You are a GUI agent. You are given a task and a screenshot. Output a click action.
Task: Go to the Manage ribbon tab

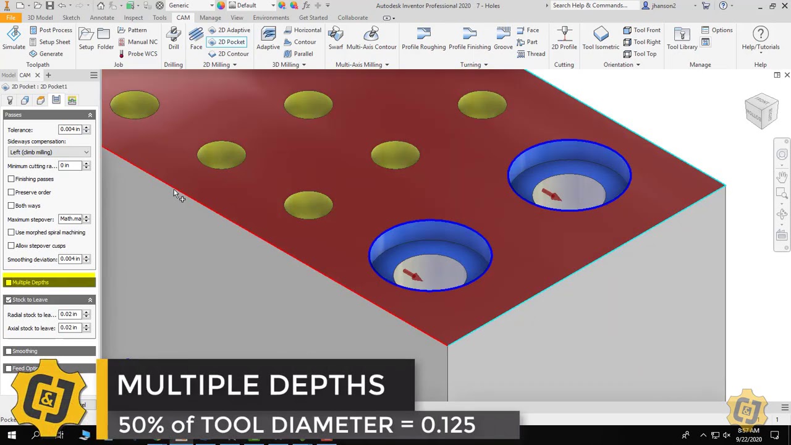210,18
